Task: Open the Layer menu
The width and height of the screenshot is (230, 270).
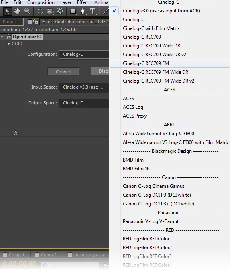Action: [66, 2]
